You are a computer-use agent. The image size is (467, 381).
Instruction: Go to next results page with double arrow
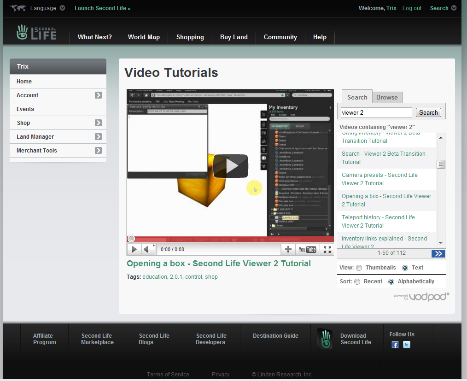[x=438, y=253]
